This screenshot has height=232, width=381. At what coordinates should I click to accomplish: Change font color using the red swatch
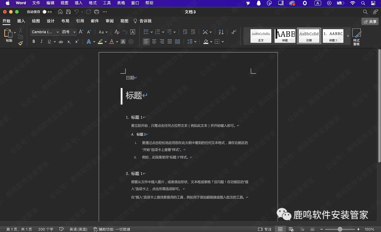click(x=112, y=41)
